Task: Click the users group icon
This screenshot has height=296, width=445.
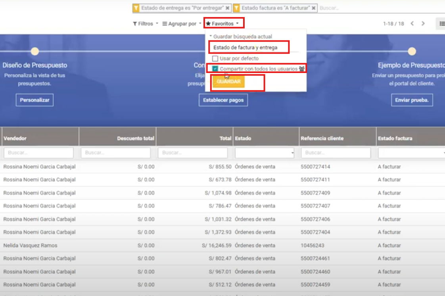Action: pyautogui.click(x=302, y=69)
